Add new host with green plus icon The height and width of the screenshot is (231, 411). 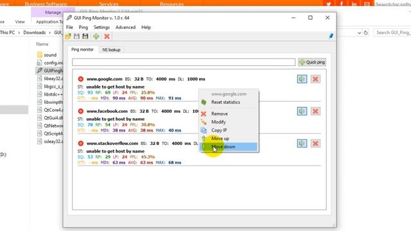coord(96,37)
